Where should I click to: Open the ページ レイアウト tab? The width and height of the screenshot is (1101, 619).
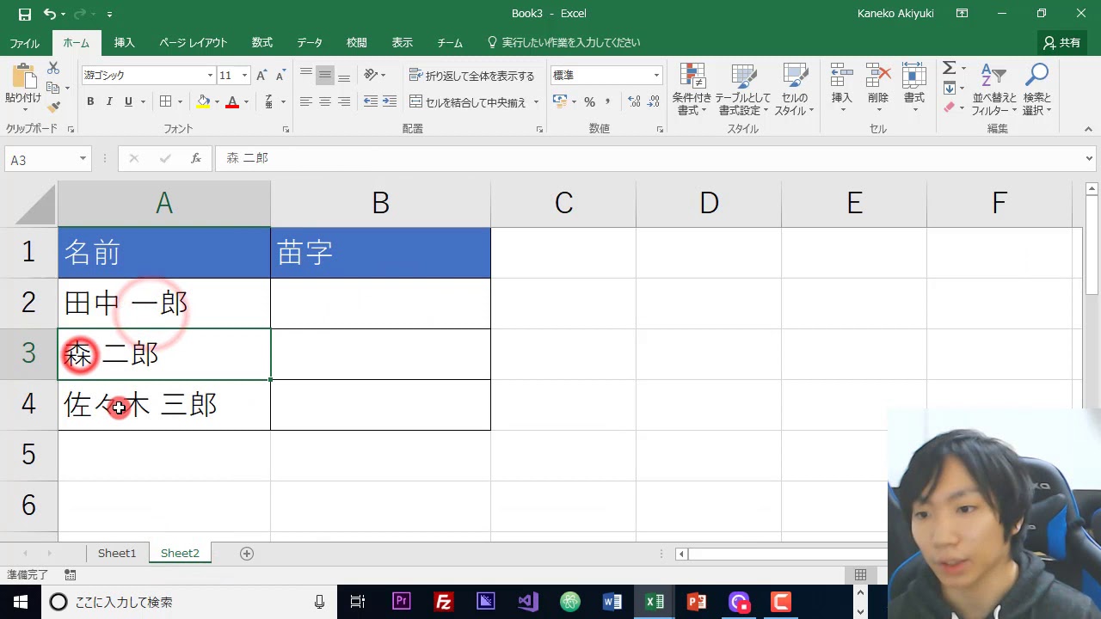point(194,43)
